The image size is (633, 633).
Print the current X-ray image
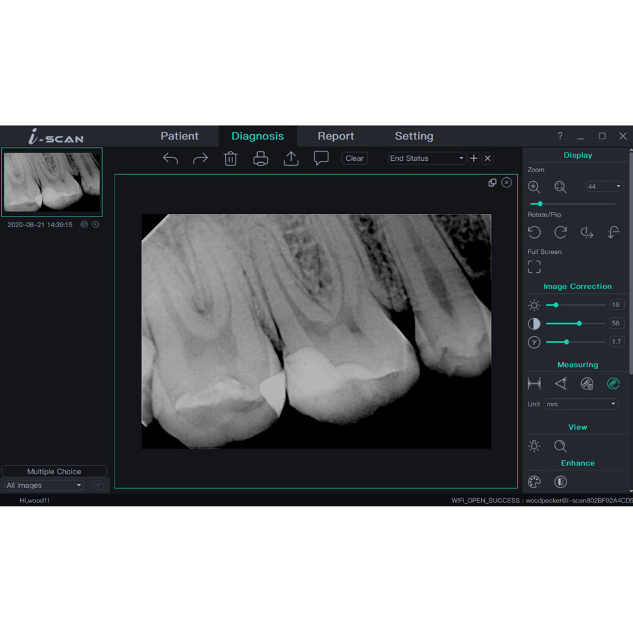pos(261,159)
